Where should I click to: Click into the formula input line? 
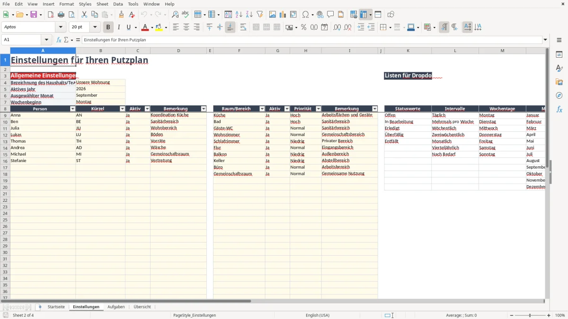coord(312,40)
